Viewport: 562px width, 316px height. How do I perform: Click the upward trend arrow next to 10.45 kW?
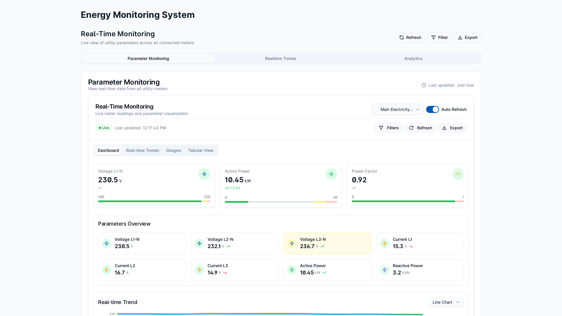(324, 273)
